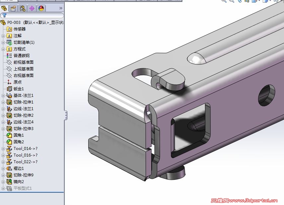Expand the 方程式 node
284x205 pixels.
coord(3,49)
